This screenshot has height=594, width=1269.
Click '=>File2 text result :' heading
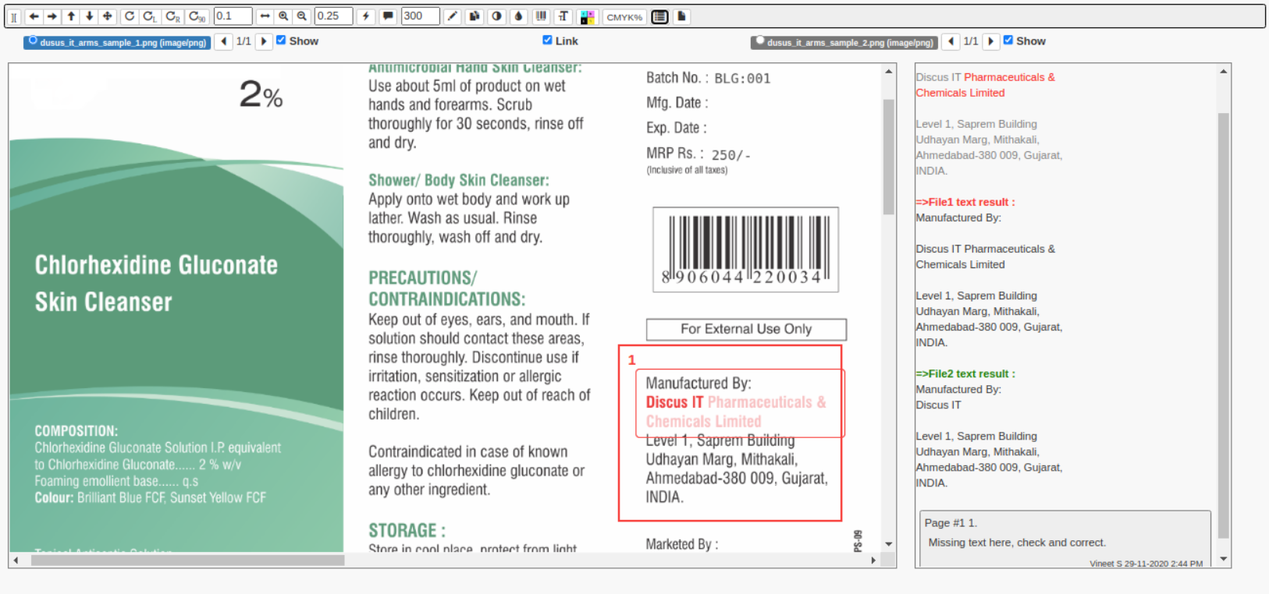tap(965, 373)
